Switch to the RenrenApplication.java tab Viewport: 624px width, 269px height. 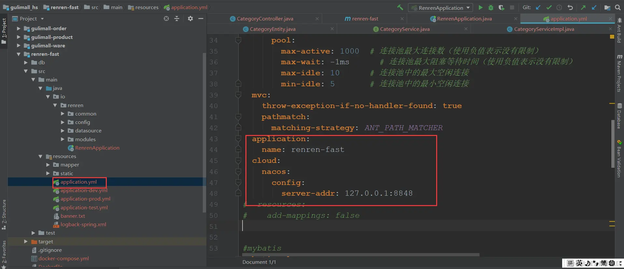click(461, 19)
